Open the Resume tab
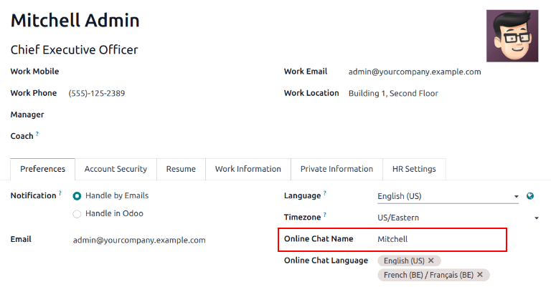 coord(181,169)
